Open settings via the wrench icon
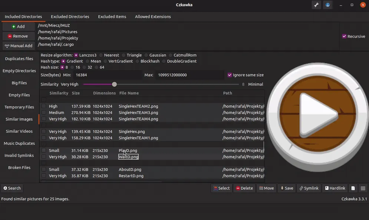 tap(316, 5)
